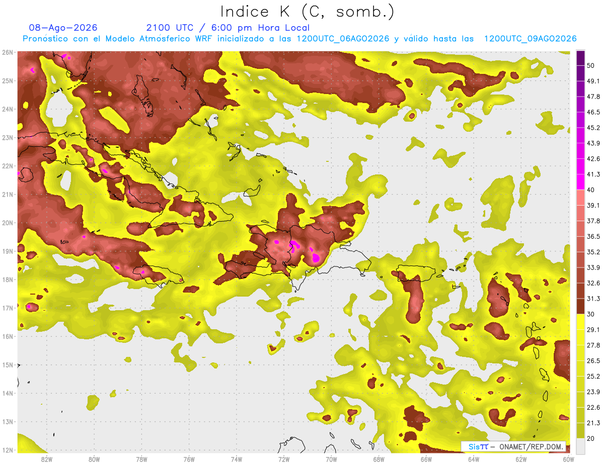Click the longitude label "62W"
The height and width of the screenshot is (466, 604).
tap(521, 459)
